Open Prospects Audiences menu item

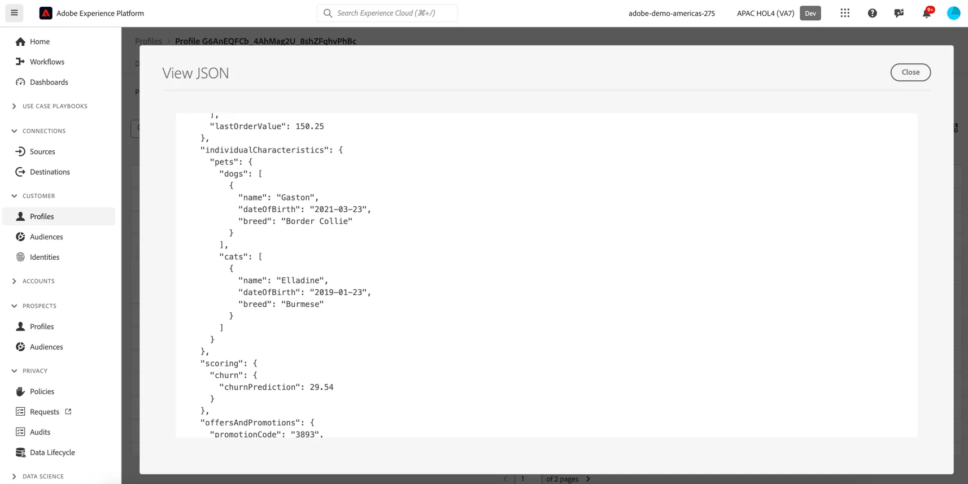(x=59, y=347)
